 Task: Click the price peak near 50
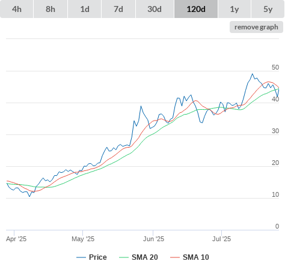click(x=253, y=74)
